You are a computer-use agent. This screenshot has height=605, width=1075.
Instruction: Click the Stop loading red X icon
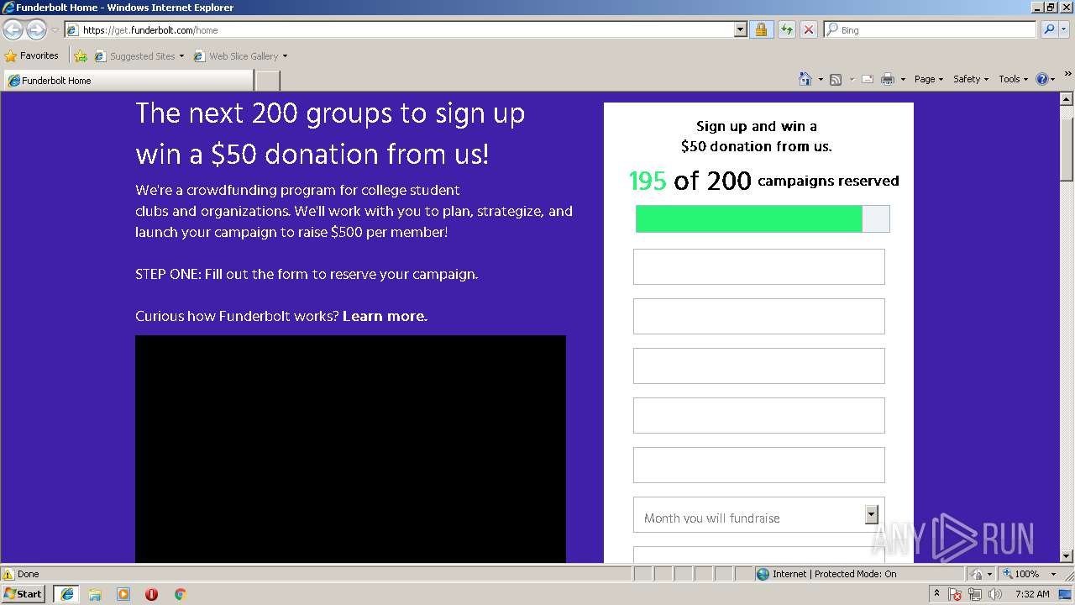click(808, 29)
